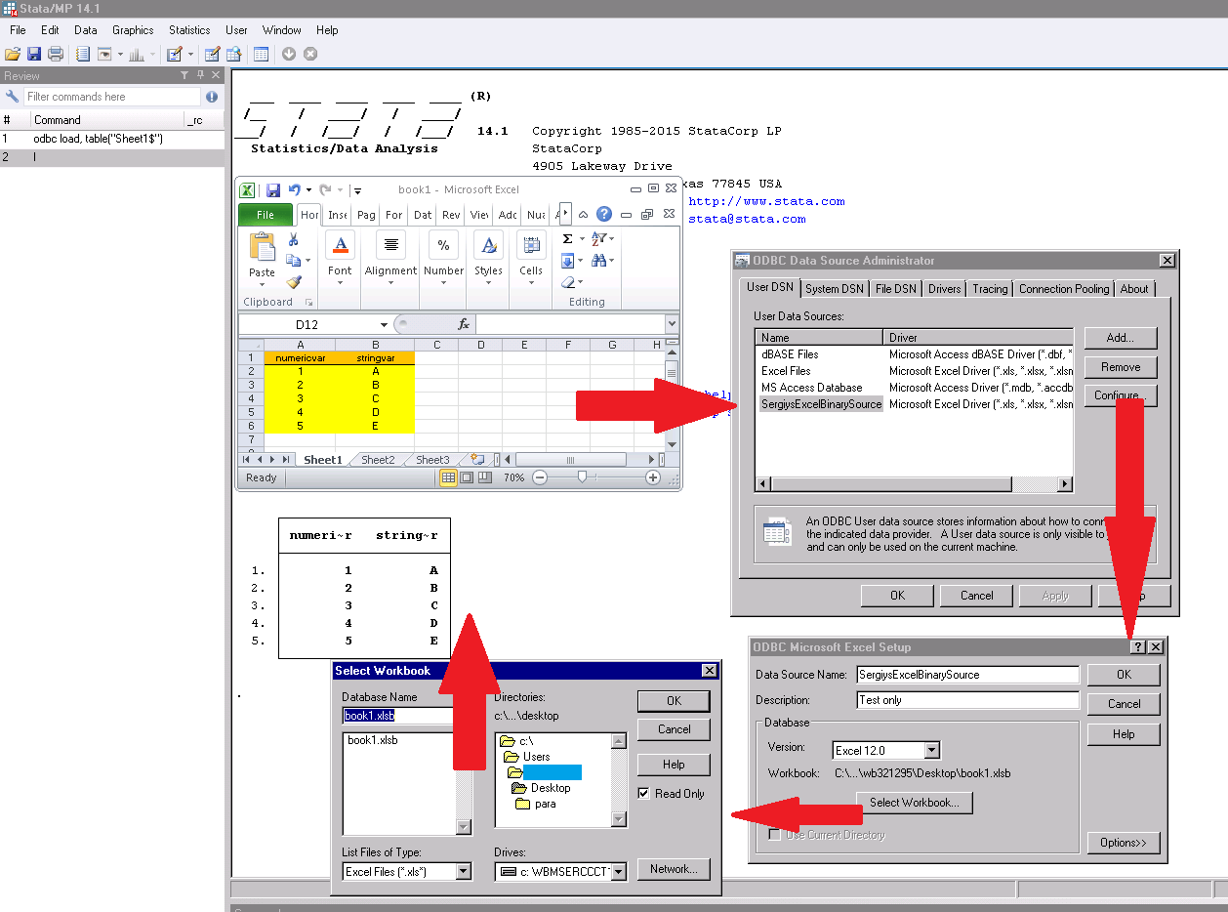
Task: Click the Begin Log icon in Stata toolbar
Action: pos(82,54)
